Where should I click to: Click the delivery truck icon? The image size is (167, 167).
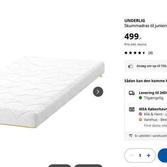tap(132, 93)
